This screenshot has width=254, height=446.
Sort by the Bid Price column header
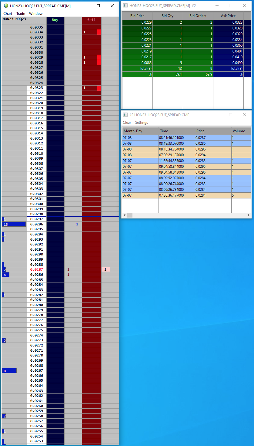pos(137,16)
